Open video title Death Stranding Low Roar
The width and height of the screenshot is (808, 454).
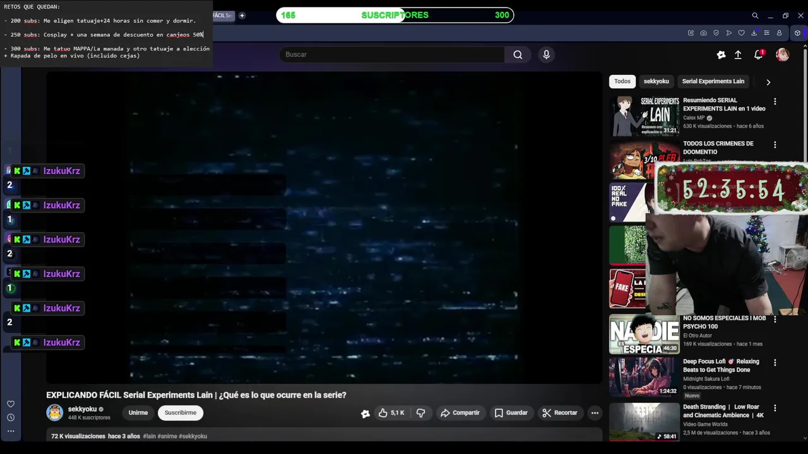click(x=723, y=411)
